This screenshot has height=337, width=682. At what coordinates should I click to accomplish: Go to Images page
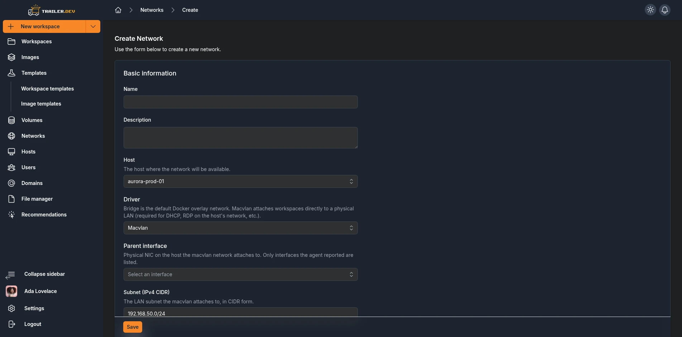[30, 57]
